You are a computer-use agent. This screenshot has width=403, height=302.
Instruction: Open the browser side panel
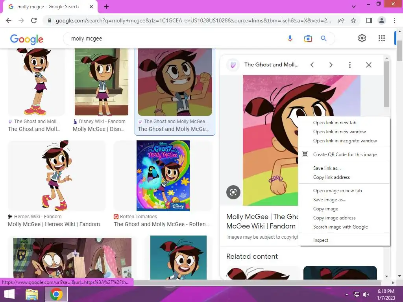pyautogui.click(x=369, y=20)
